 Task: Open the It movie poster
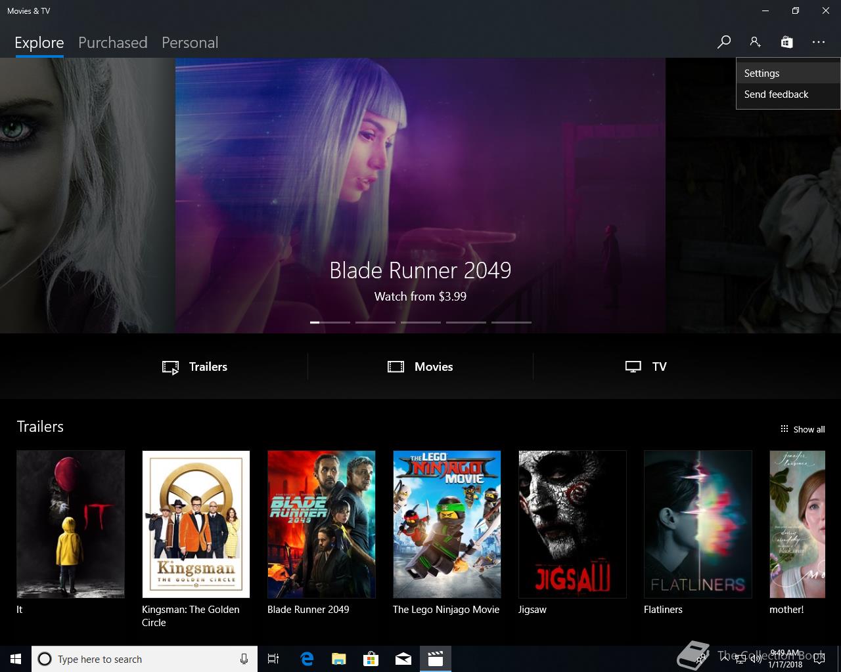(70, 524)
